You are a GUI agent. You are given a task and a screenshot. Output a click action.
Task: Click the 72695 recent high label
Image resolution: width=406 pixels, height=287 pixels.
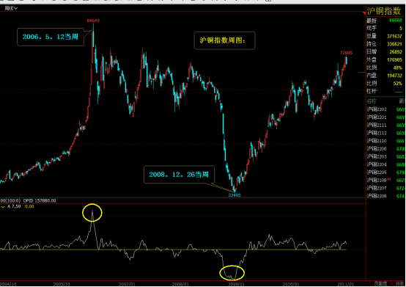click(346, 53)
